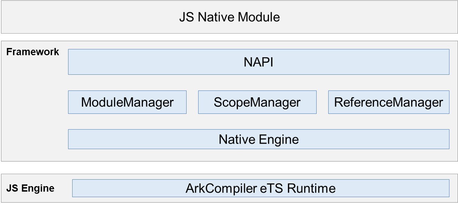This screenshot has width=458, height=204.
Task: Select the Native Engine layer box
Action: click(258, 139)
